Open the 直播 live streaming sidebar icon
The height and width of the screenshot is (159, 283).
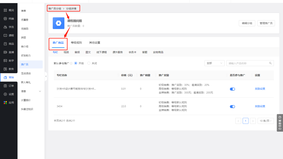[9, 52]
